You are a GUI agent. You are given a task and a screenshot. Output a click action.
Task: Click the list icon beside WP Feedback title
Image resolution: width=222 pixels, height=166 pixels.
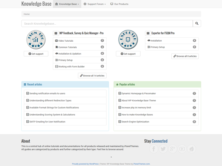click(x=56, y=33)
